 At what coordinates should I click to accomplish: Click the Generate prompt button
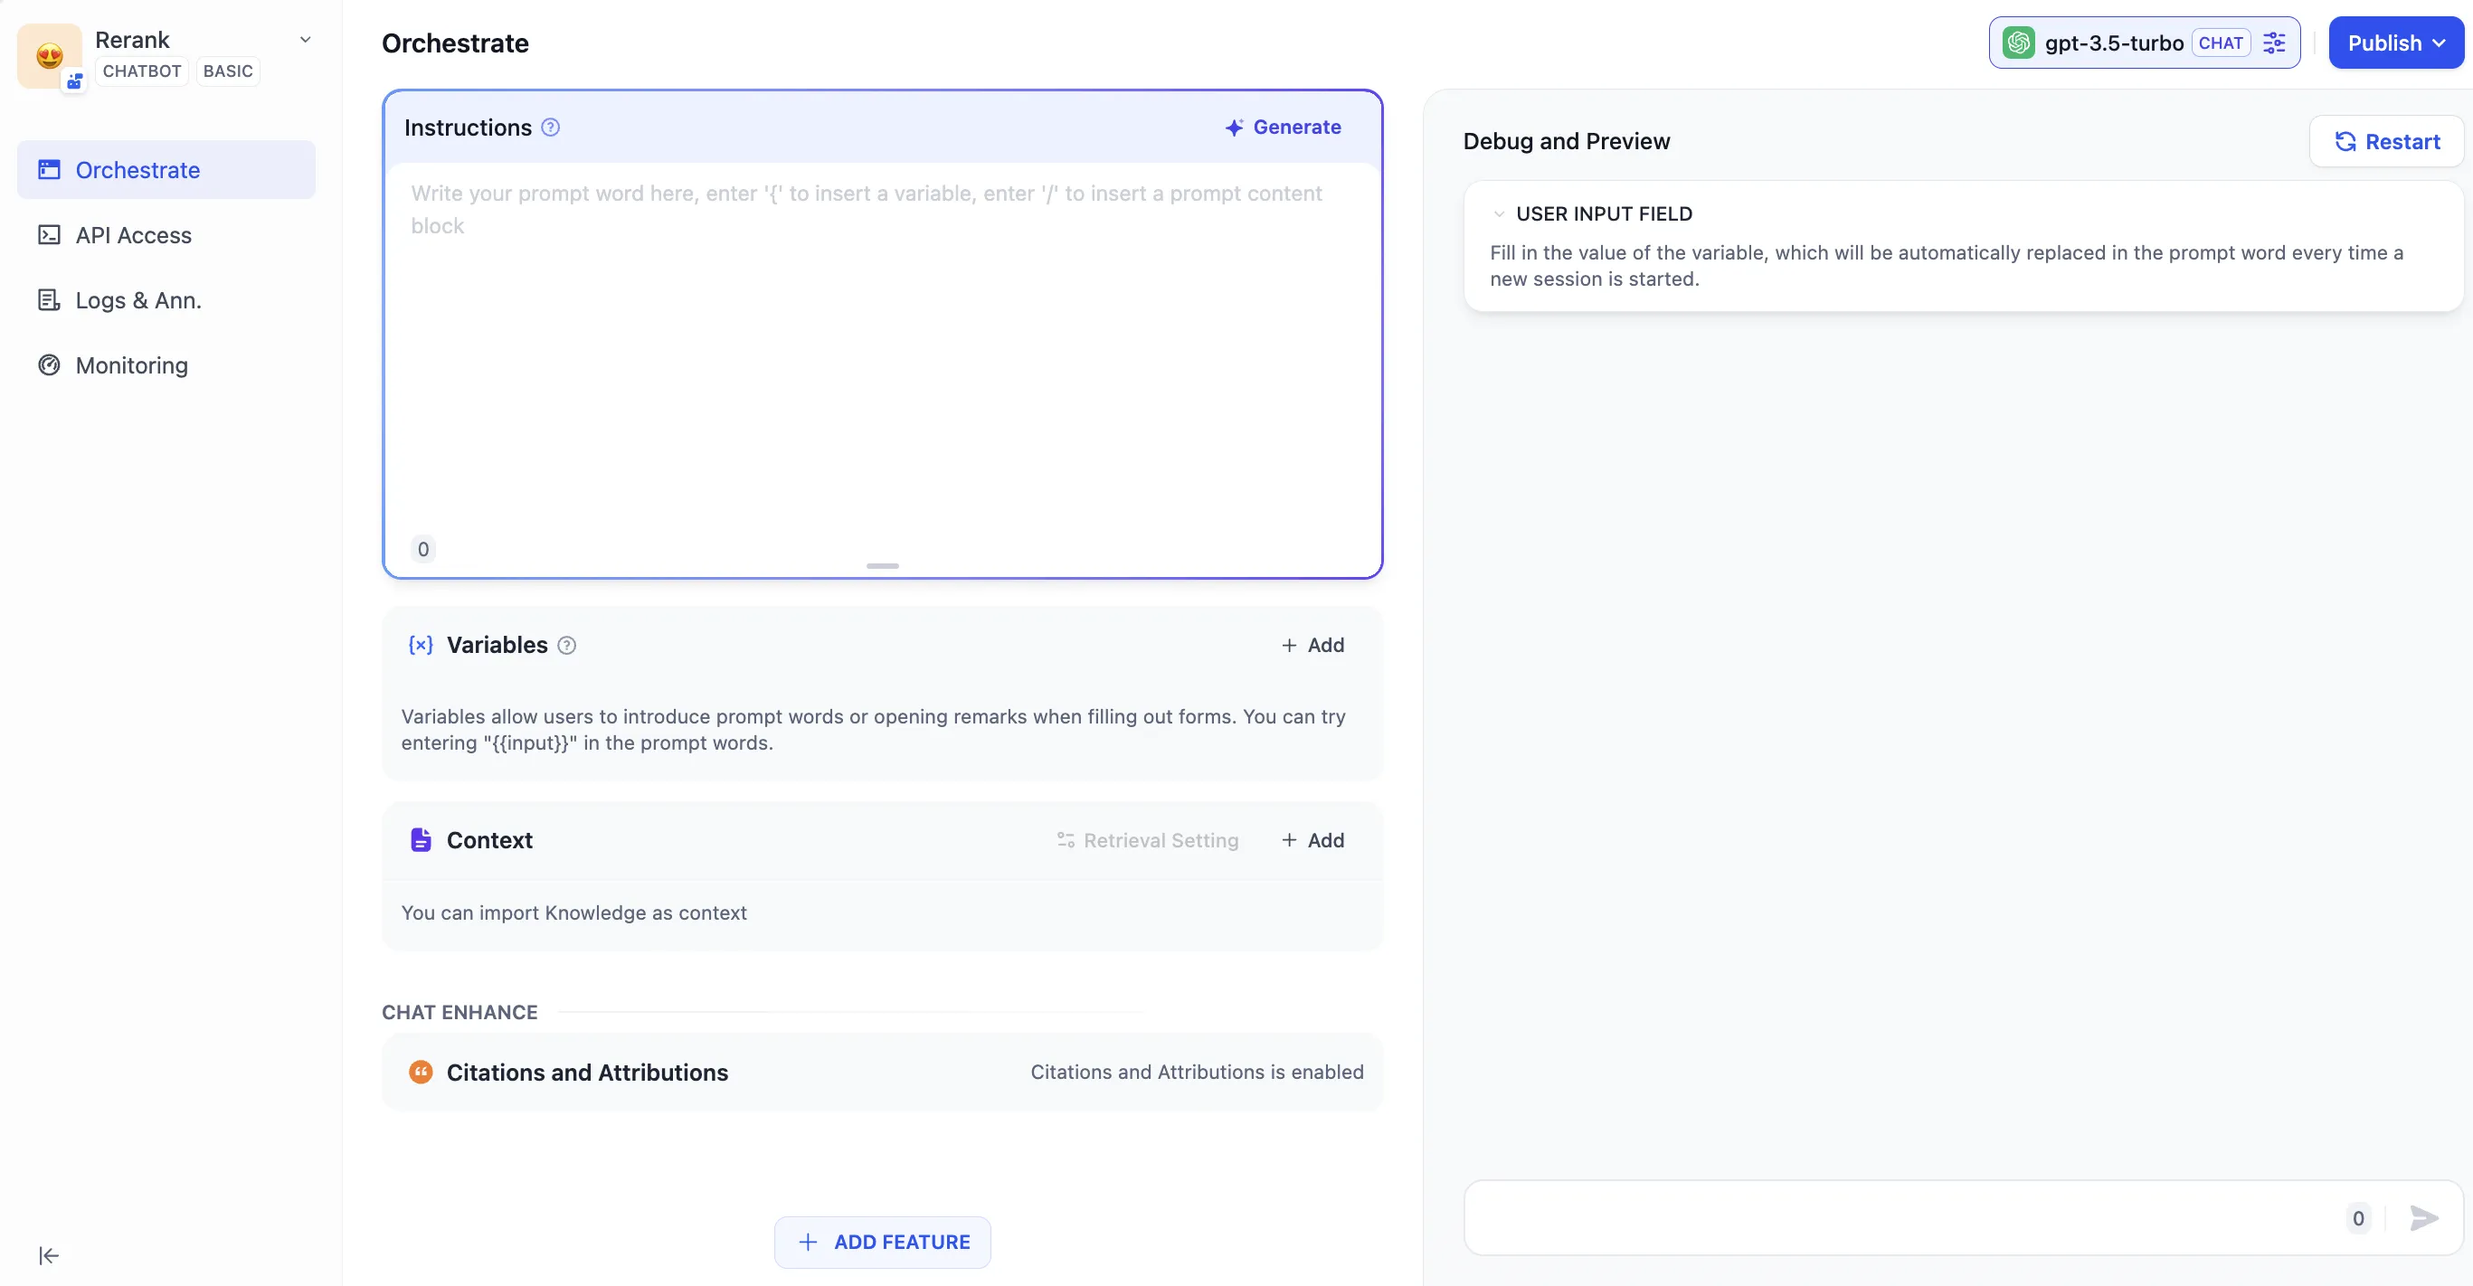pos(1283,128)
